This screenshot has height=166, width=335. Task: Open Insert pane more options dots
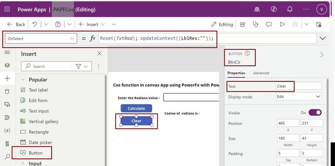(99, 66)
